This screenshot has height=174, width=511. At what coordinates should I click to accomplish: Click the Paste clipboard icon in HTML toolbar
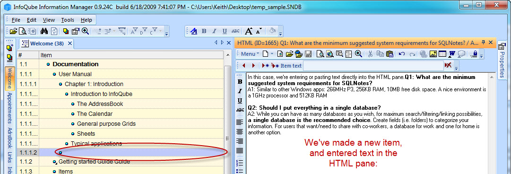point(390,54)
